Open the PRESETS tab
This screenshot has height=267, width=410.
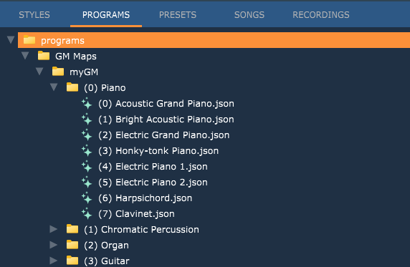[178, 15]
